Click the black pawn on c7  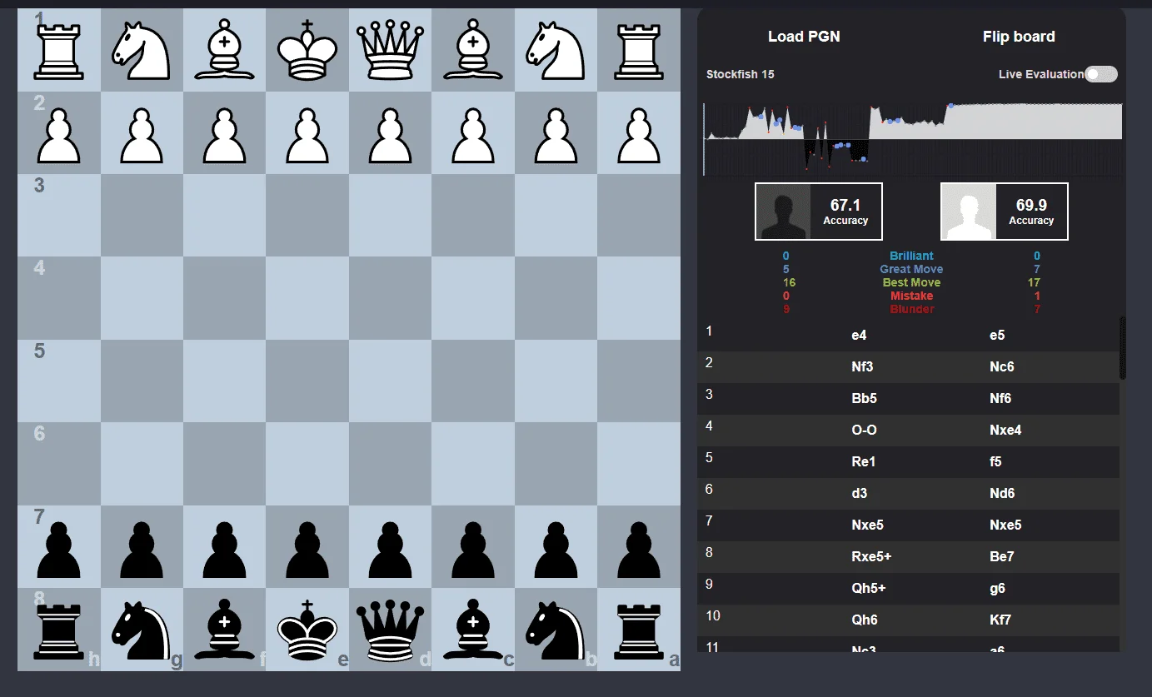(473, 550)
